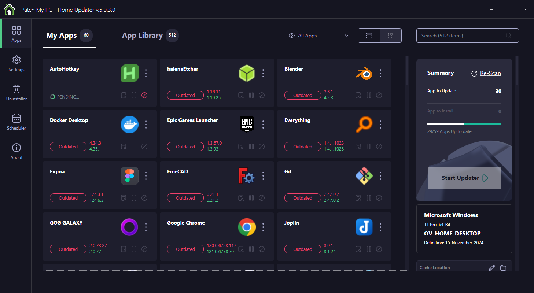
Task: Open Settings from the left sidebar
Action: pos(16,63)
